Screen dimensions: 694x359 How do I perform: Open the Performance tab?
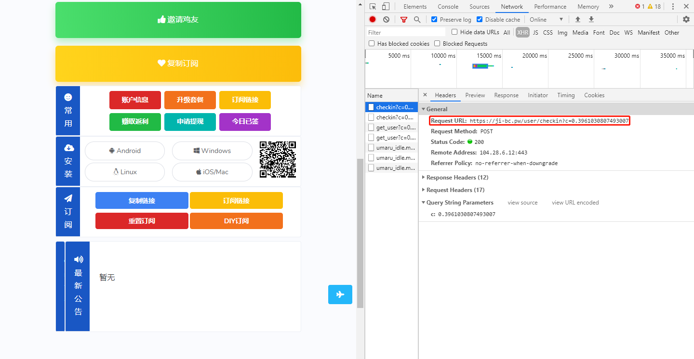pos(550,6)
